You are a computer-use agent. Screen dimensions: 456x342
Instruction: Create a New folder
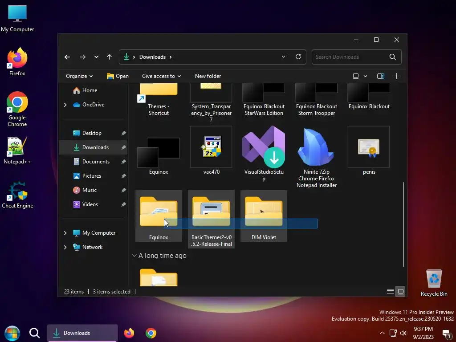pos(208,76)
